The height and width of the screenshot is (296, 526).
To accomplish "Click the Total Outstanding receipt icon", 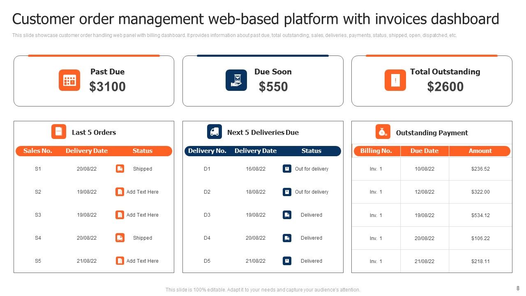I will (x=395, y=80).
